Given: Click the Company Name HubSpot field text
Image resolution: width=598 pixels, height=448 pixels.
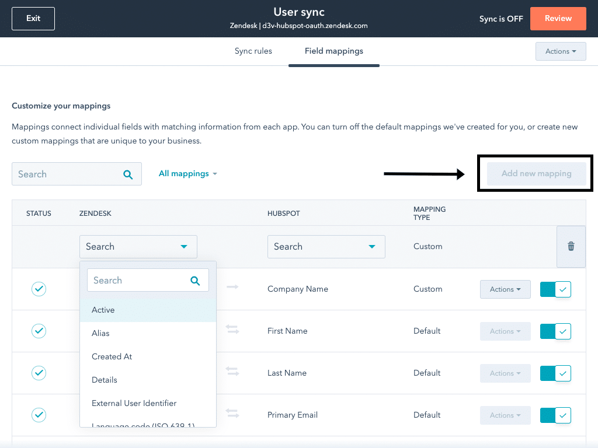Looking at the screenshot, I should click(297, 289).
